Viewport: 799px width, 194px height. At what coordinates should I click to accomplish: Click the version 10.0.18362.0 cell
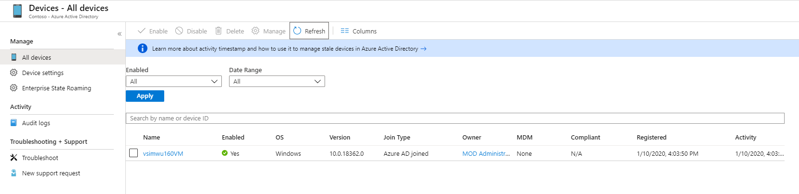coord(347,153)
